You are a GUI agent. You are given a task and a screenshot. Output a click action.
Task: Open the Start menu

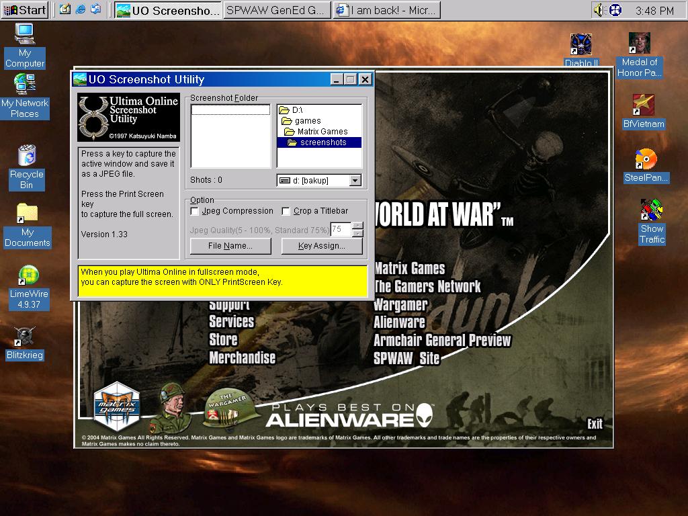point(25,9)
